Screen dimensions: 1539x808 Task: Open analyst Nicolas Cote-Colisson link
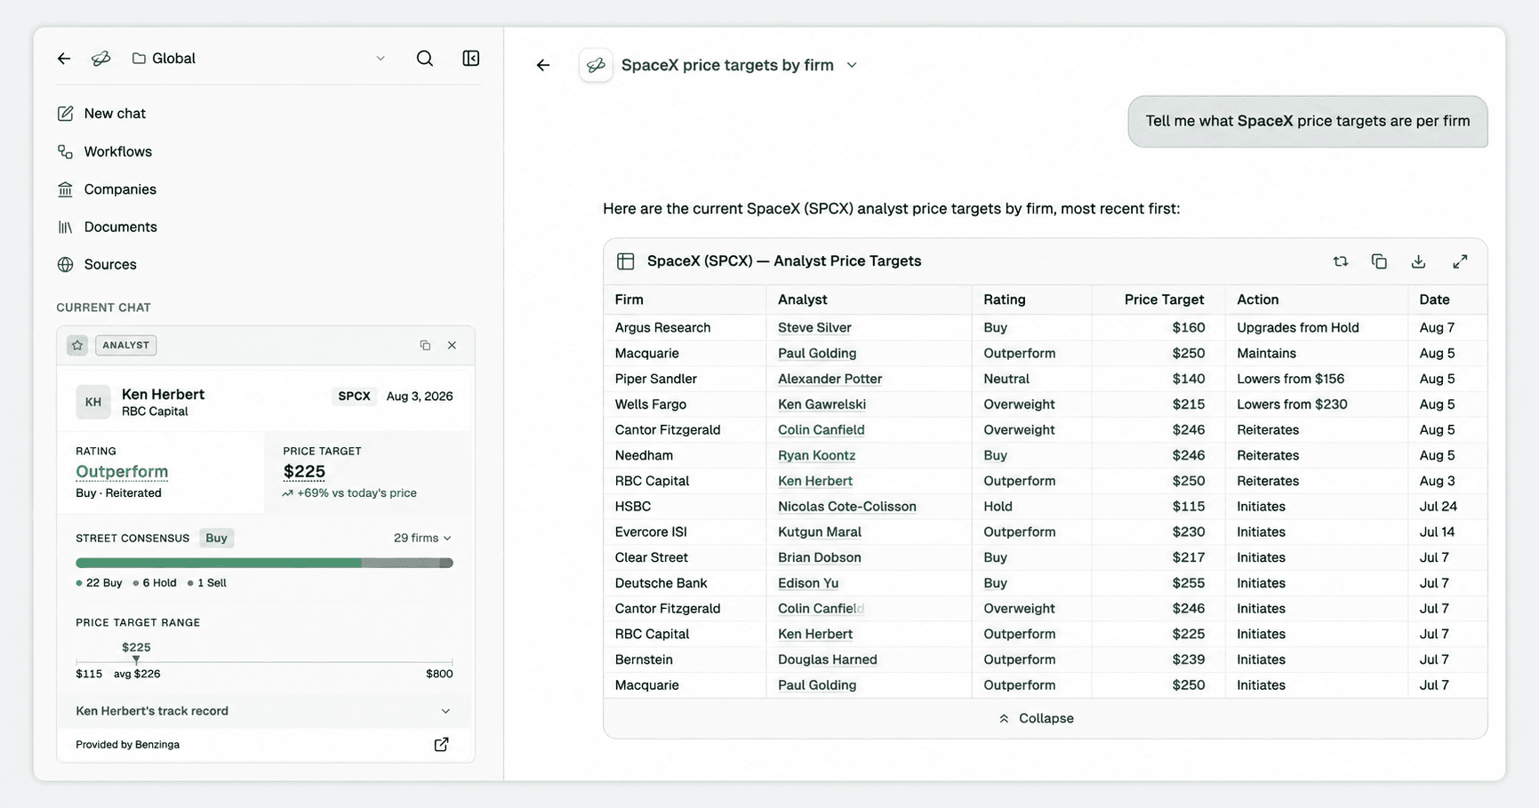pos(846,507)
